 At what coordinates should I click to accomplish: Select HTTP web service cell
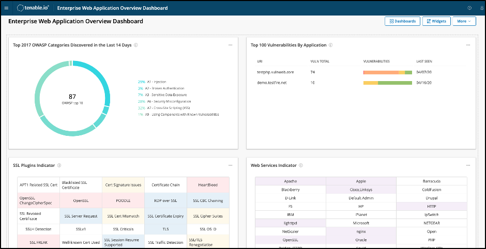[x=431, y=206]
